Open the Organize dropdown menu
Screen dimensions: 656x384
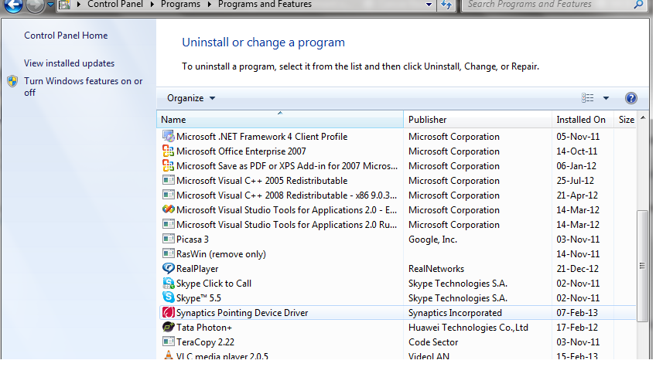[191, 98]
